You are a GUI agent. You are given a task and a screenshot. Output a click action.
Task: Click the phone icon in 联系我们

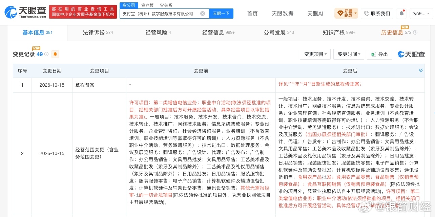[x=366, y=14]
